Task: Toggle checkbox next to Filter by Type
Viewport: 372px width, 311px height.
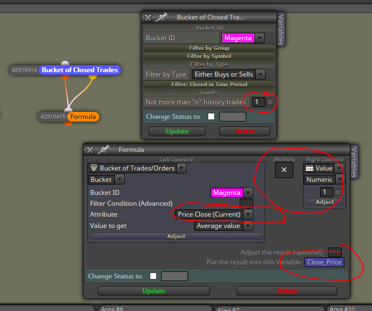Action: click(x=270, y=74)
